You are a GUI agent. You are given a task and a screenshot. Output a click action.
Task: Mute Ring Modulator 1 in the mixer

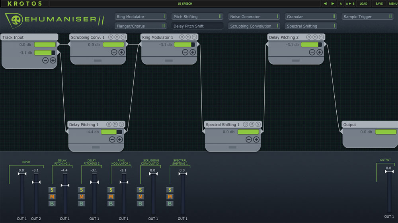111,197
